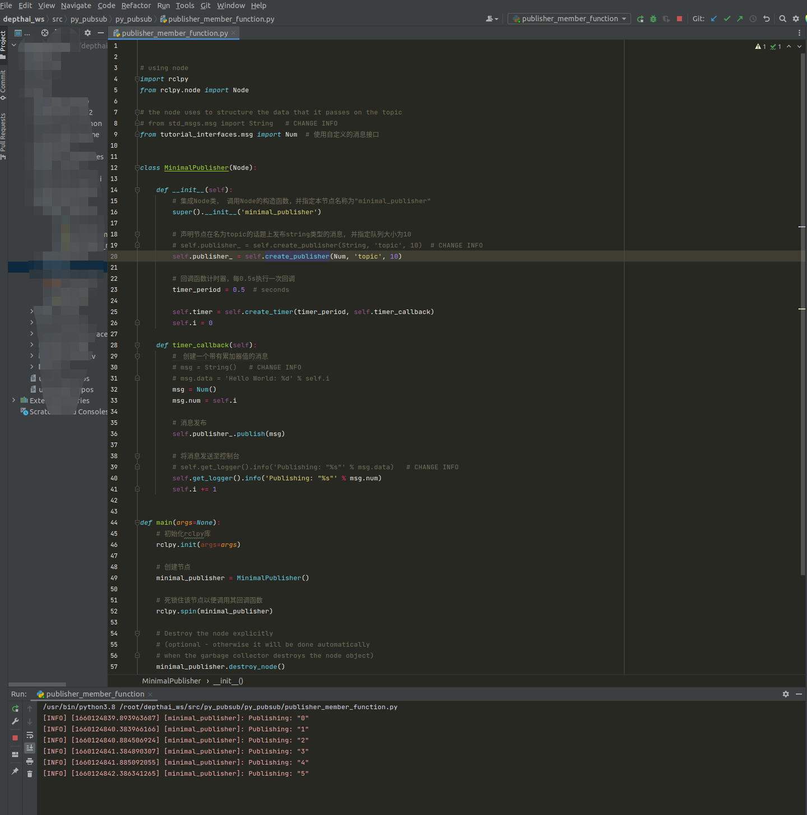
Task: Print the console output with printer icon
Action: [x=30, y=761]
